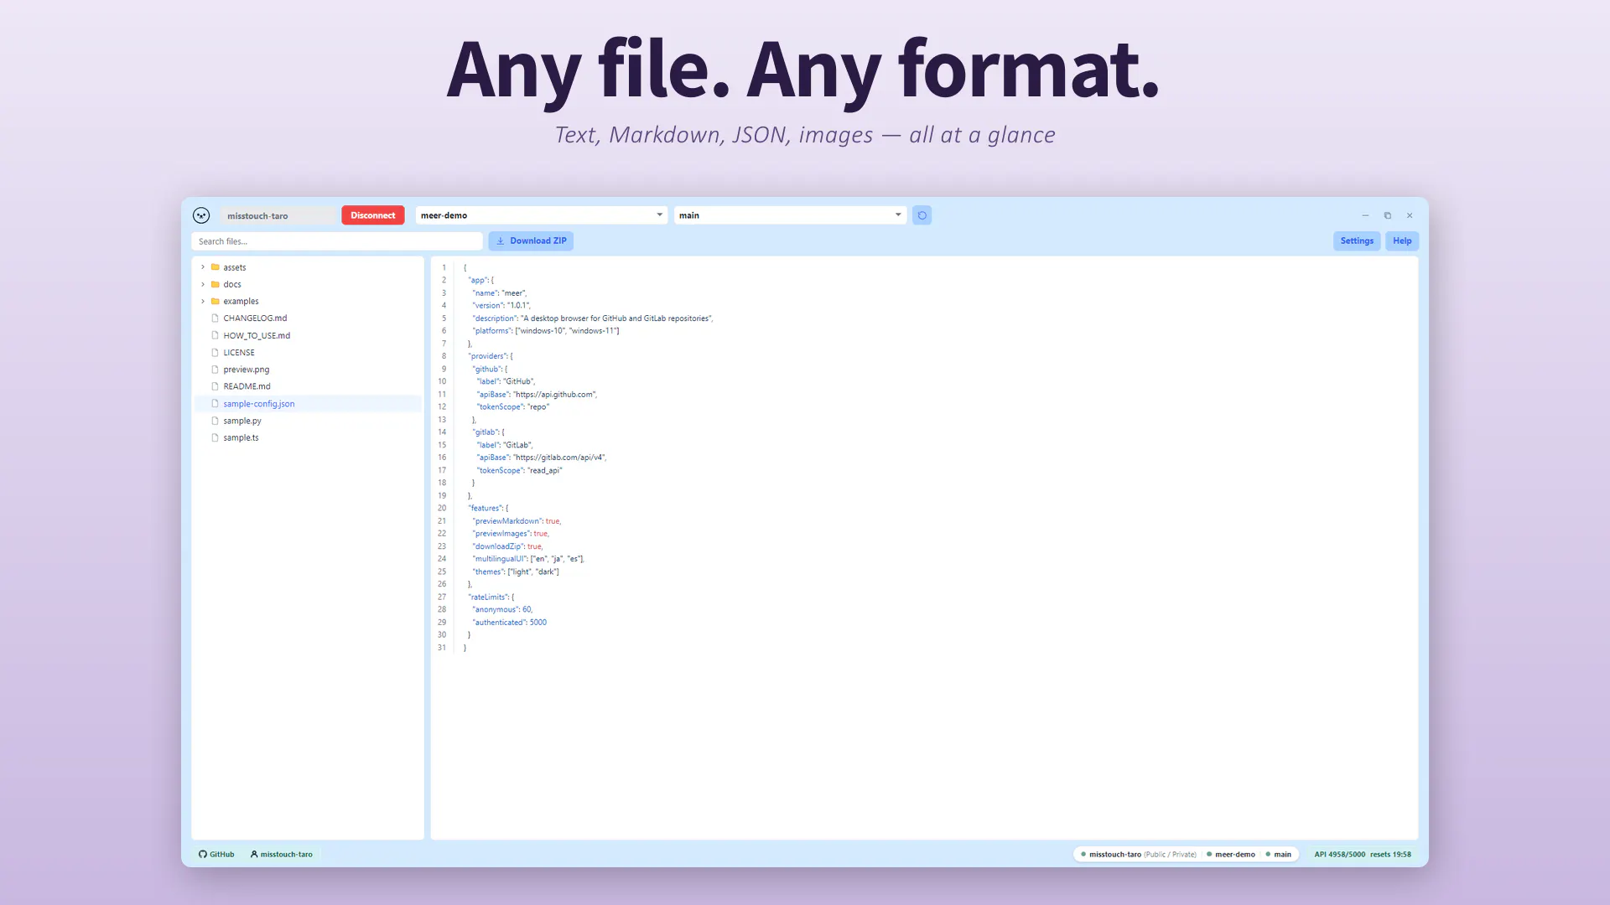Expand the docs folder chevron
The width and height of the screenshot is (1610, 905).
(203, 284)
